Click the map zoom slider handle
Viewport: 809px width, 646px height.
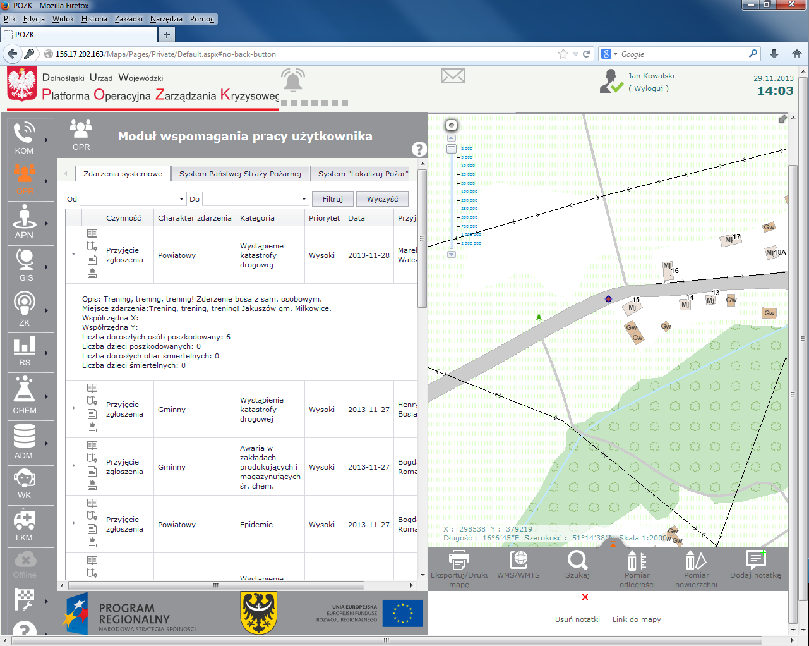click(451, 149)
